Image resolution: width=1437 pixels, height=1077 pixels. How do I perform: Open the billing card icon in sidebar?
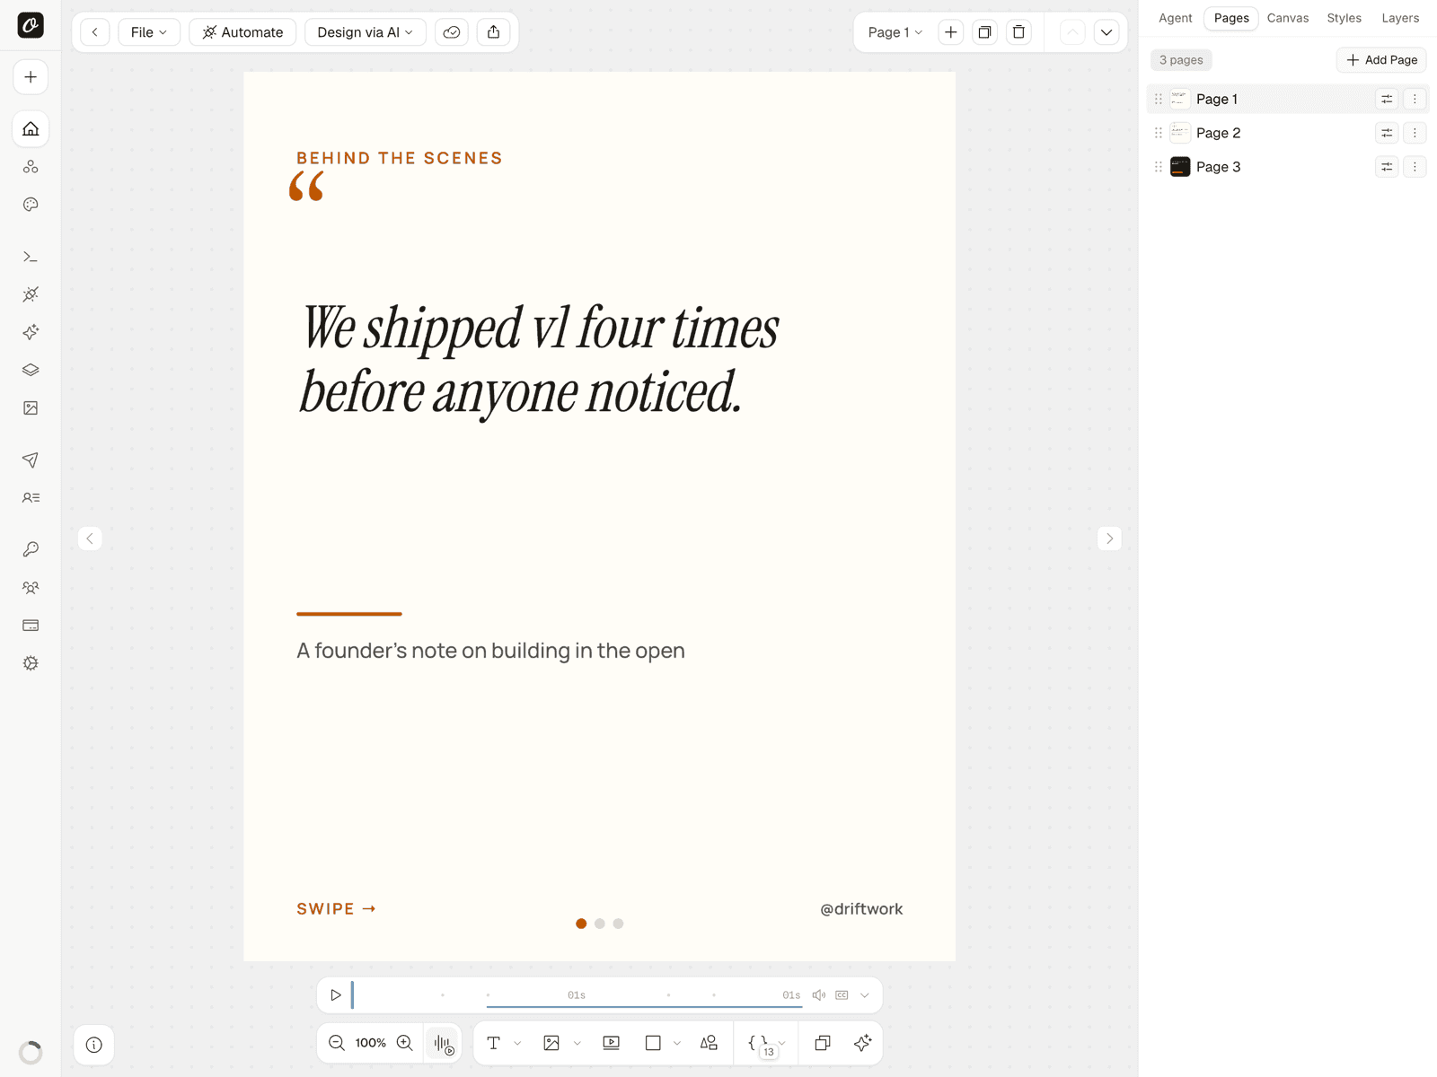coord(31,626)
